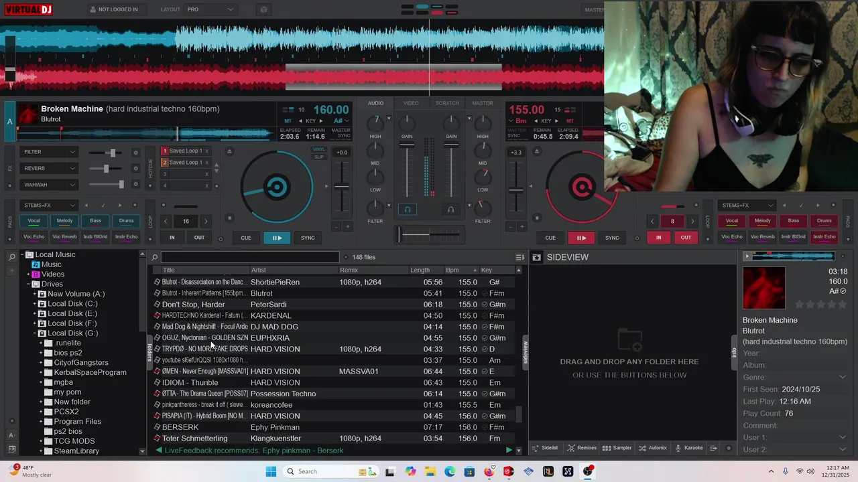This screenshot has width=858, height=482.
Task: Open the PRO layout dropdown
Action: pos(210,9)
